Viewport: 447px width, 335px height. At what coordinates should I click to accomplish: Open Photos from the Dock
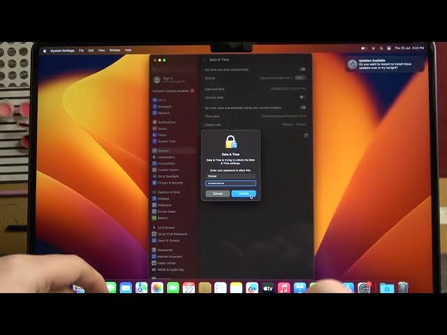[x=157, y=288]
